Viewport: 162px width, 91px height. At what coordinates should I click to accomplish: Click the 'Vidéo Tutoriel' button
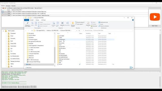coord(155,26)
